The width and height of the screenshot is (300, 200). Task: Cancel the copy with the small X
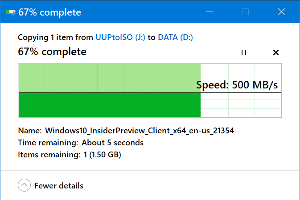pos(275,52)
